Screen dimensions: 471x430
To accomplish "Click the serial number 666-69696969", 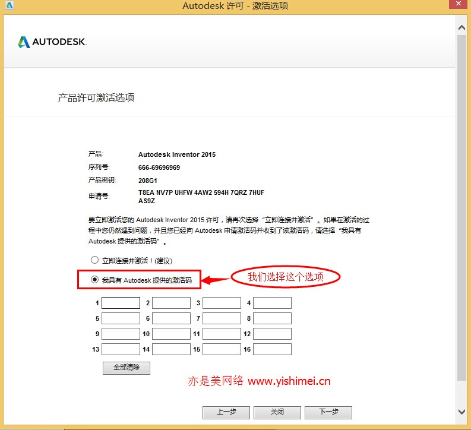I will click(159, 167).
